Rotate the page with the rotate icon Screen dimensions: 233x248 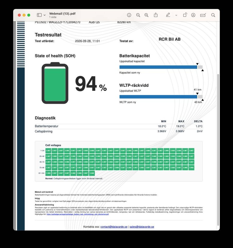(185, 15)
